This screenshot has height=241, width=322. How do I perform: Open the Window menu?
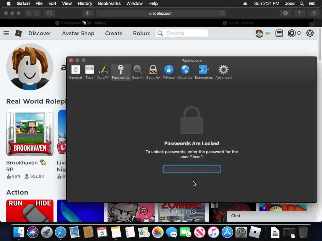134,3
